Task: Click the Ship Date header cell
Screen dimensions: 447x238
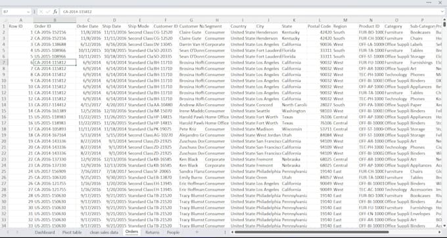Action: 114,26
